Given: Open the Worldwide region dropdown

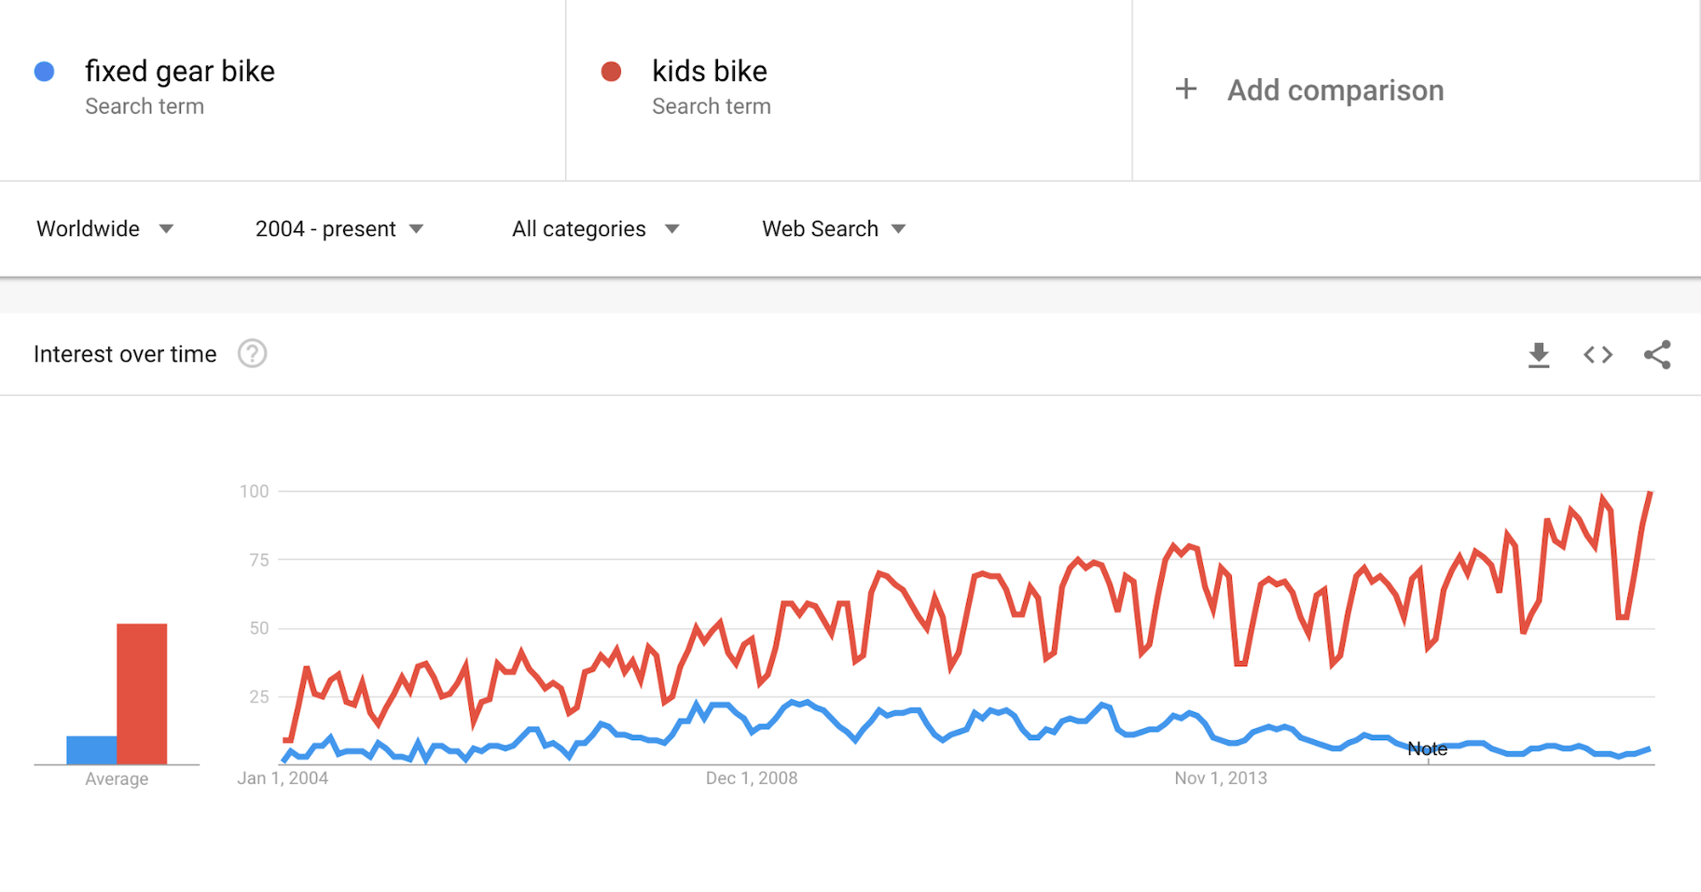Looking at the screenshot, I should [x=104, y=229].
